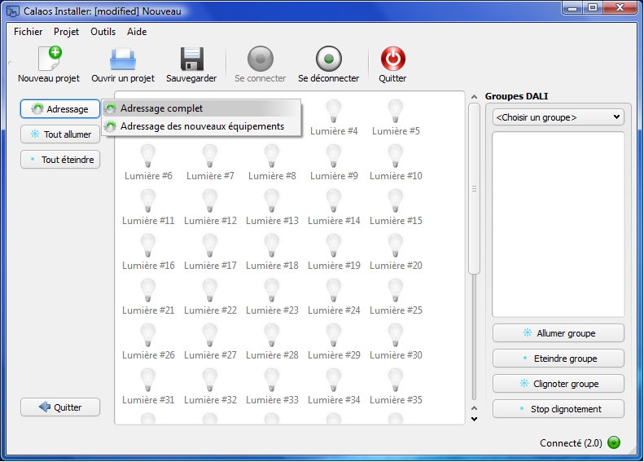Viewport: 644px width, 462px height.
Task: Select the Lumière #6 bulb icon
Action: coord(148,156)
